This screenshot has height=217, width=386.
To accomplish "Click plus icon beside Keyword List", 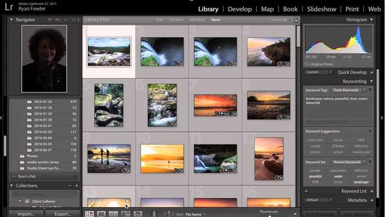I will pyautogui.click(x=306, y=191).
